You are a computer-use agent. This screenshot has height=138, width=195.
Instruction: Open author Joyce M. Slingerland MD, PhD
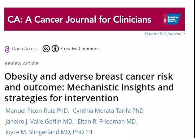[x=44, y=132]
